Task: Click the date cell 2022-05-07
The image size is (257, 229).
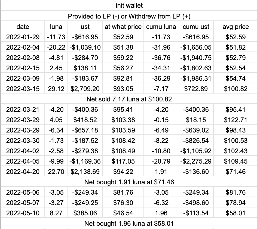Action: click(23, 203)
